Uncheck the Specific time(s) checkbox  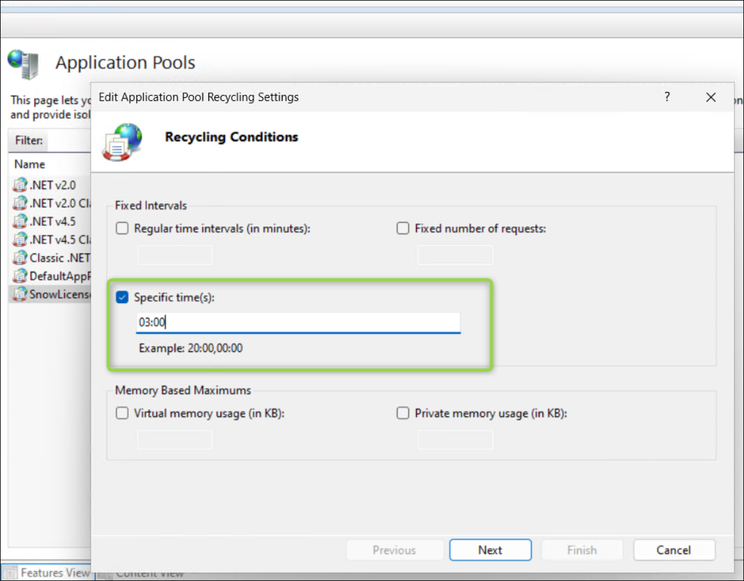[x=123, y=298]
